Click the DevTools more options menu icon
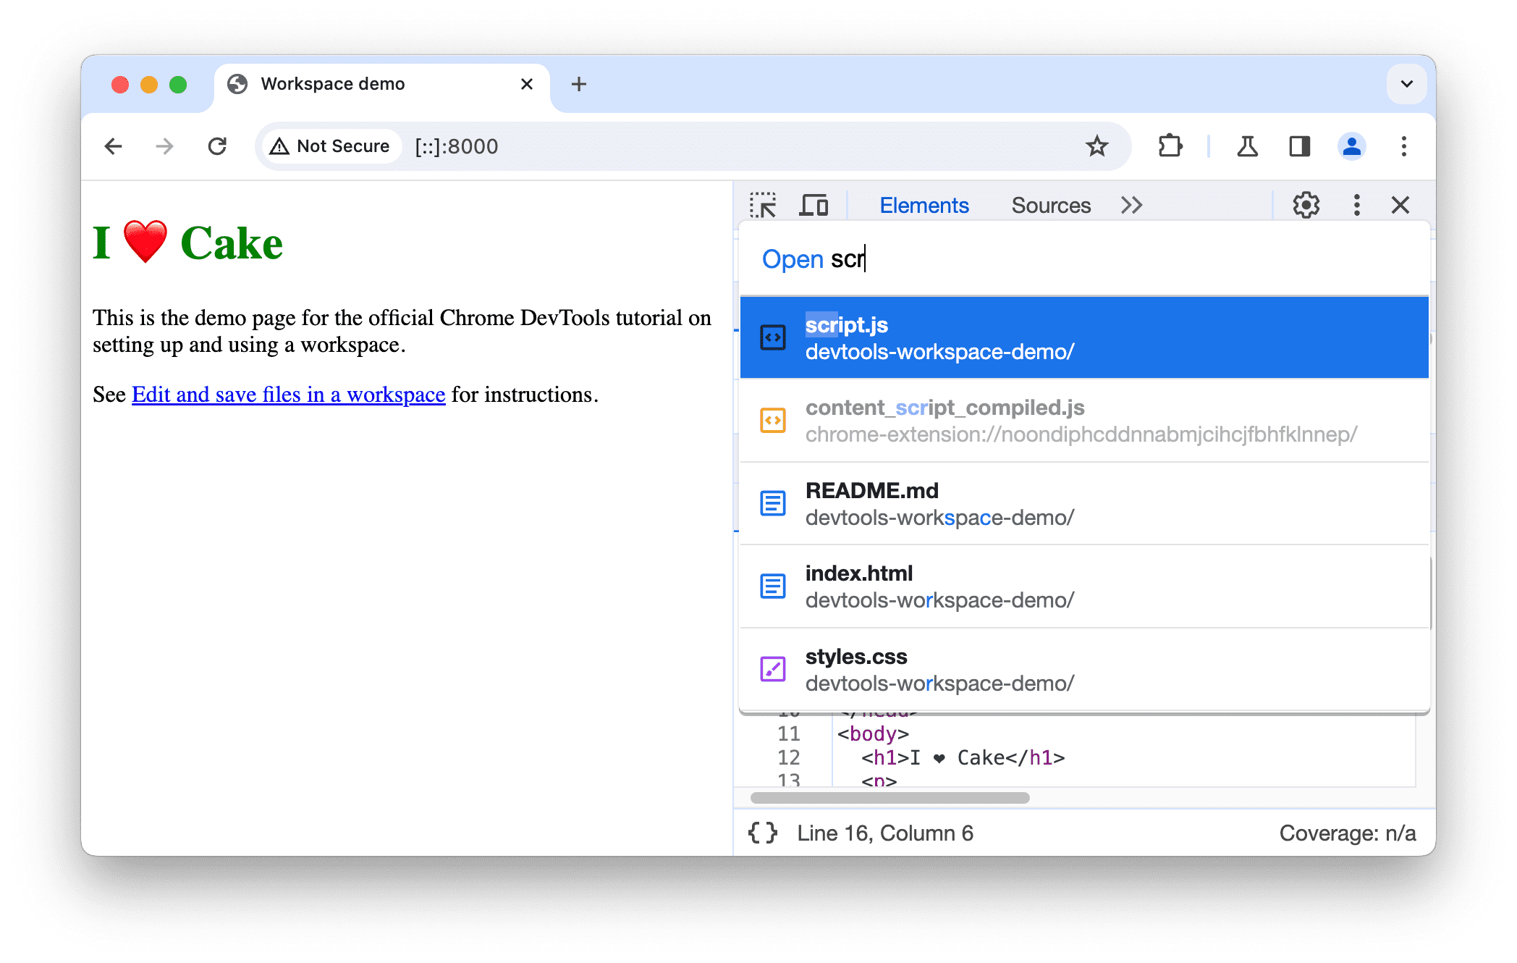Screen dimensions: 1517x963 pyautogui.click(x=1354, y=206)
